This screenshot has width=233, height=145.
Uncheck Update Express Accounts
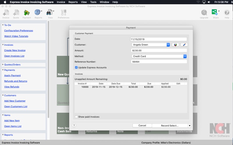[x=76, y=68]
